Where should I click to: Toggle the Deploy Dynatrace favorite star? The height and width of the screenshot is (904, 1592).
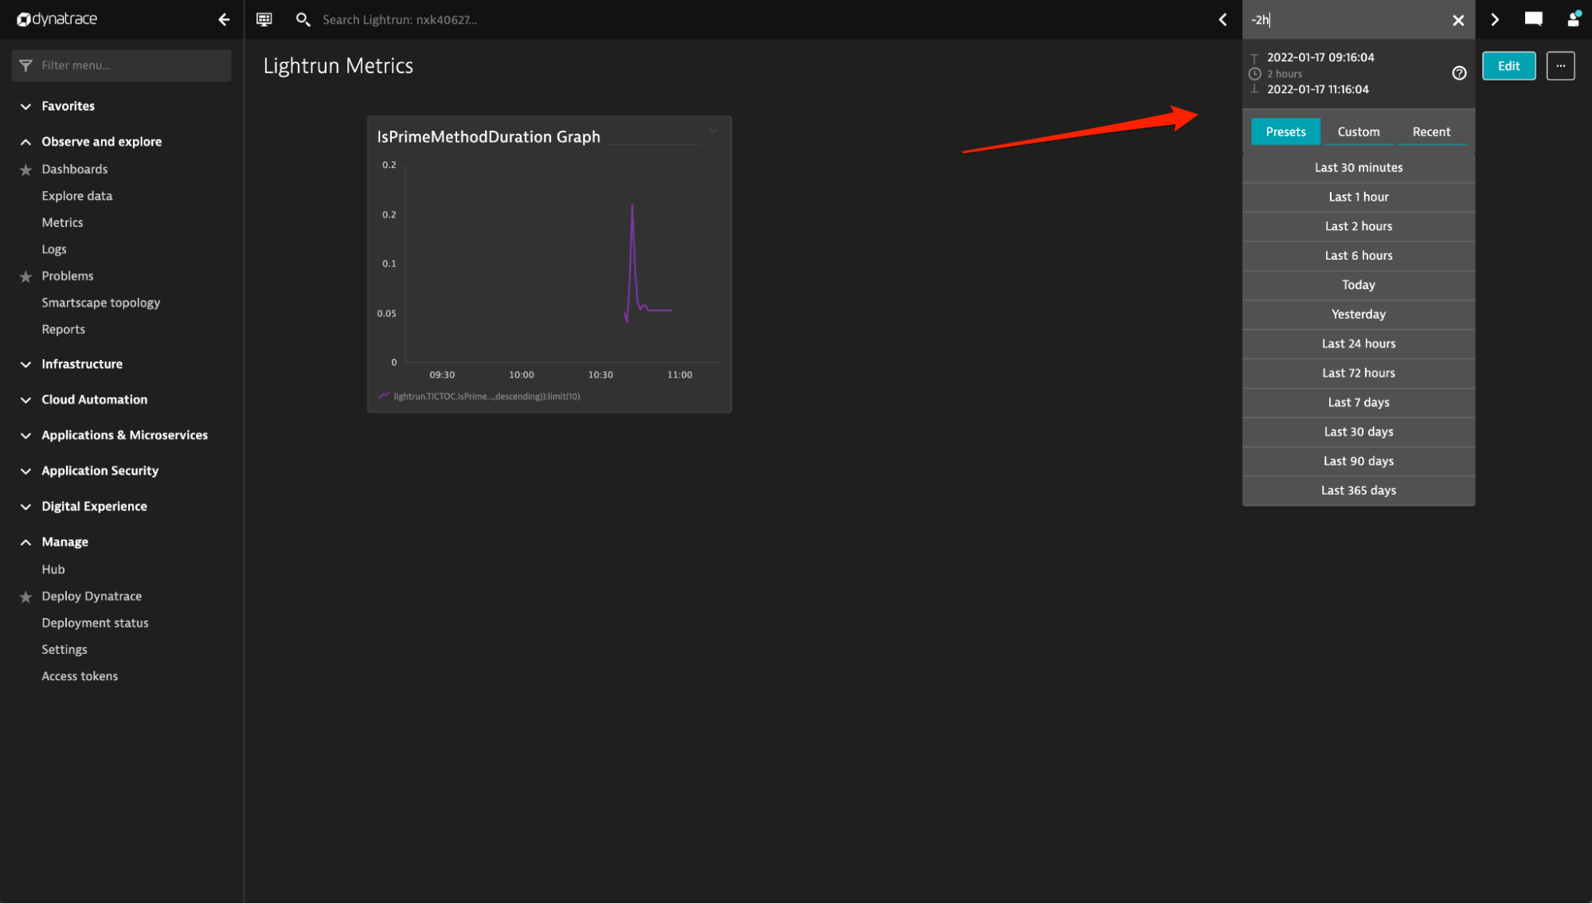pos(25,597)
